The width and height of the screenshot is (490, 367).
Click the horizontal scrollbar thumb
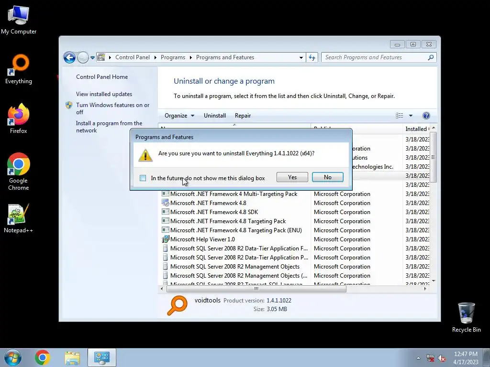(256, 289)
